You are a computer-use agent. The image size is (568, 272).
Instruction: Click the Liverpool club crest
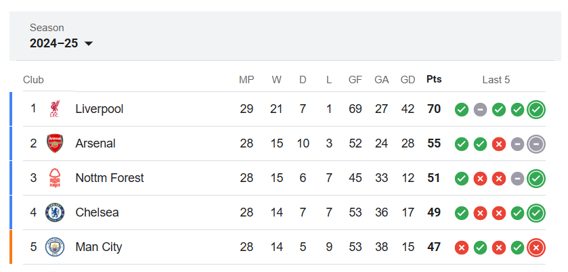coord(55,109)
